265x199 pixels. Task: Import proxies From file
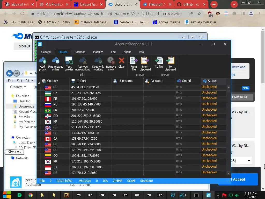point(134,64)
